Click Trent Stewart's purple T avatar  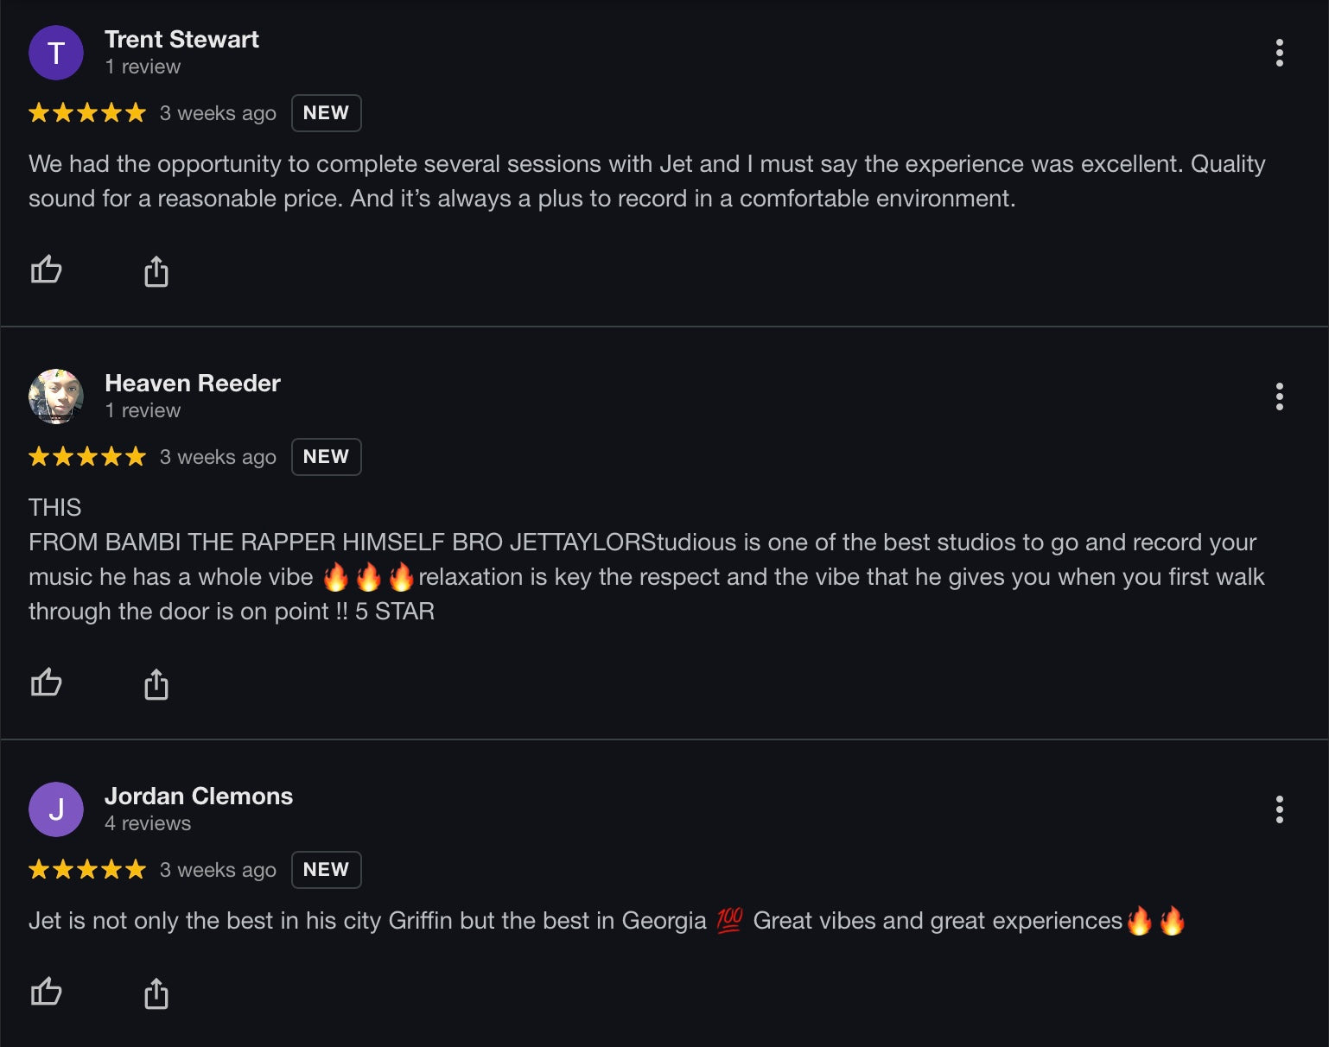point(56,53)
